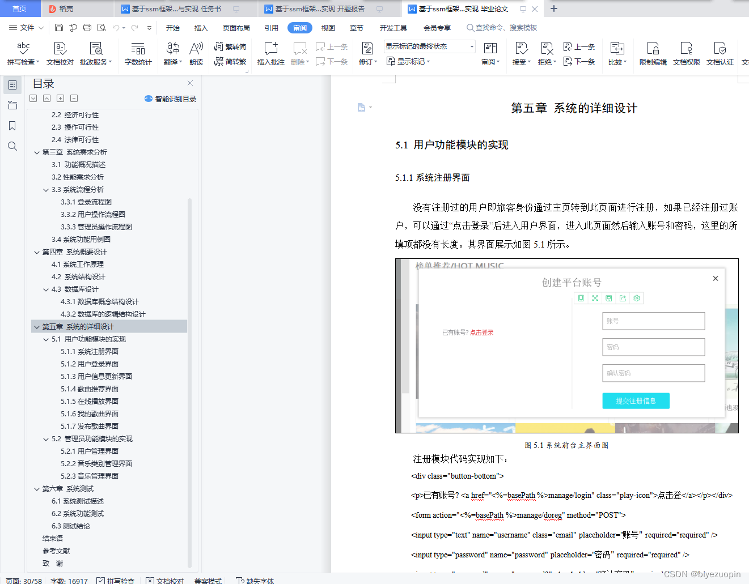Open 限制编辑 restrict editing
Image resolution: width=749 pixels, height=584 pixels.
pyautogui.click(x=653, y=54)
